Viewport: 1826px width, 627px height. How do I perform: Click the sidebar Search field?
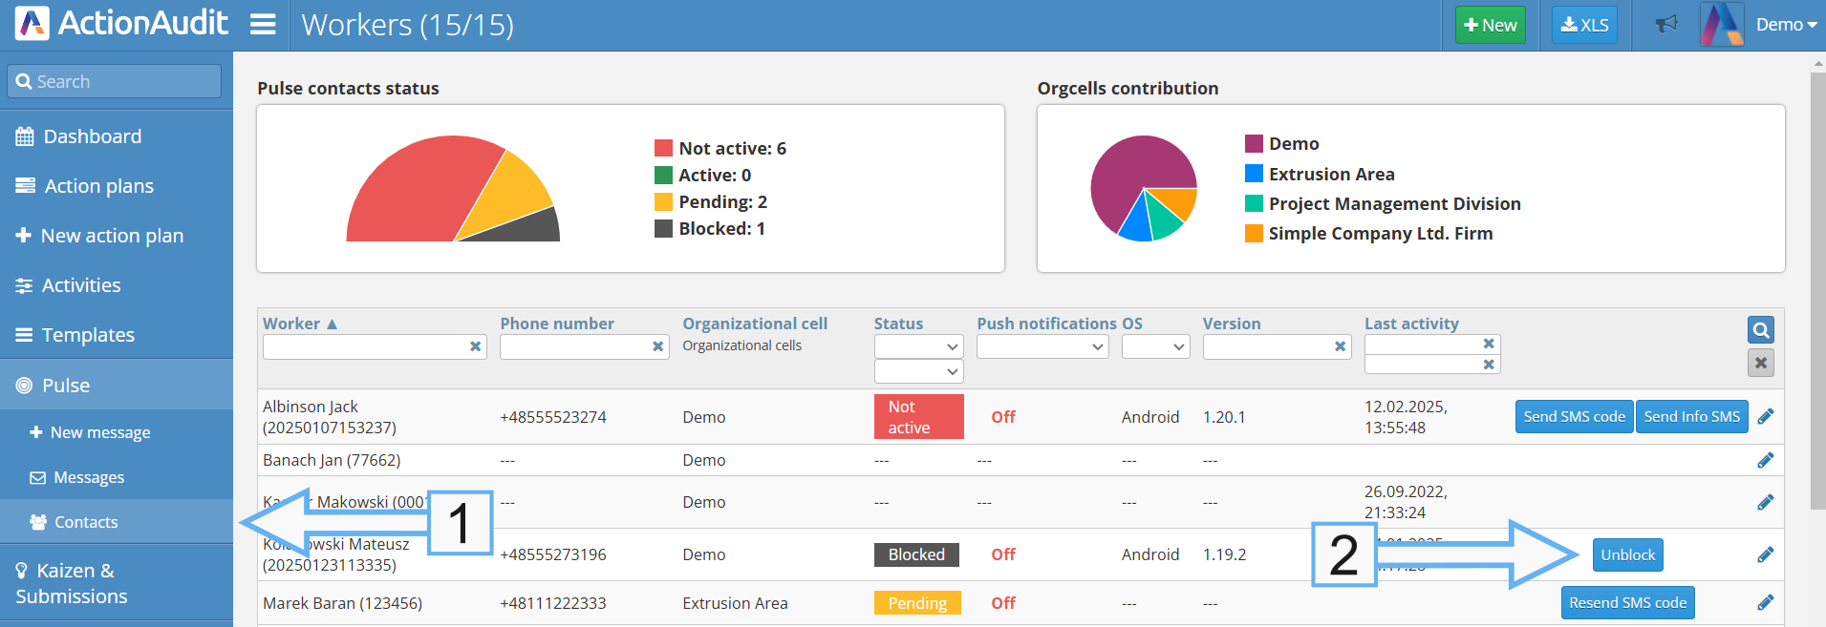[x=115, y=81]
